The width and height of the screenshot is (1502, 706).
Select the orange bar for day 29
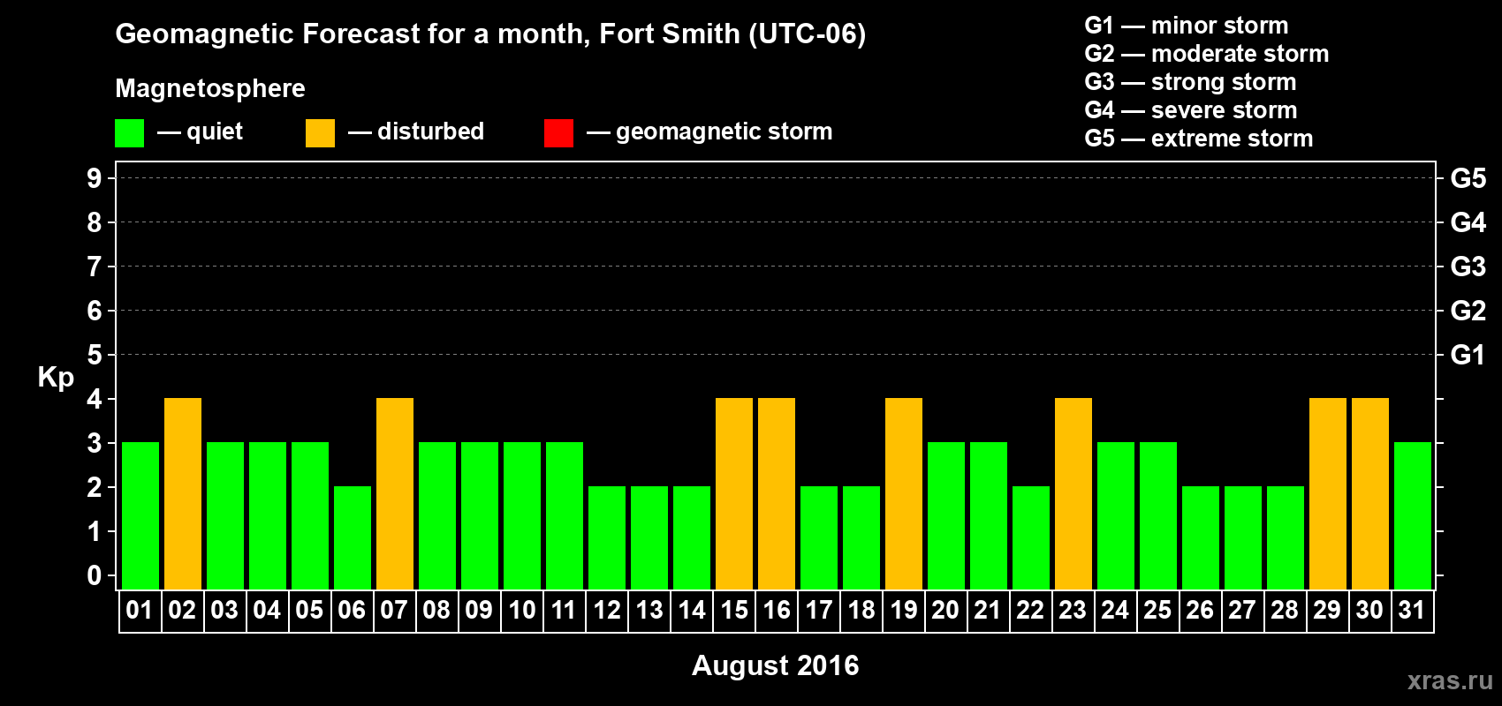pyautogui.click(x=1328, y=494)
